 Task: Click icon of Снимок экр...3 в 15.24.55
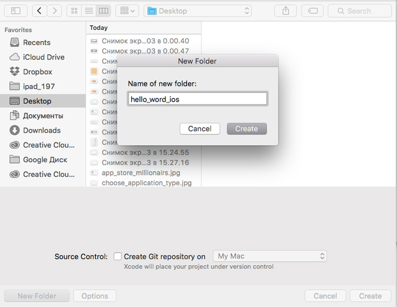tap(94, 152)
